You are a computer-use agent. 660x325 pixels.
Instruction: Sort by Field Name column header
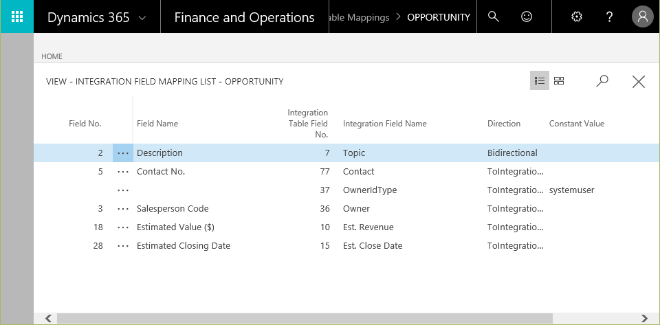point(157,124)
